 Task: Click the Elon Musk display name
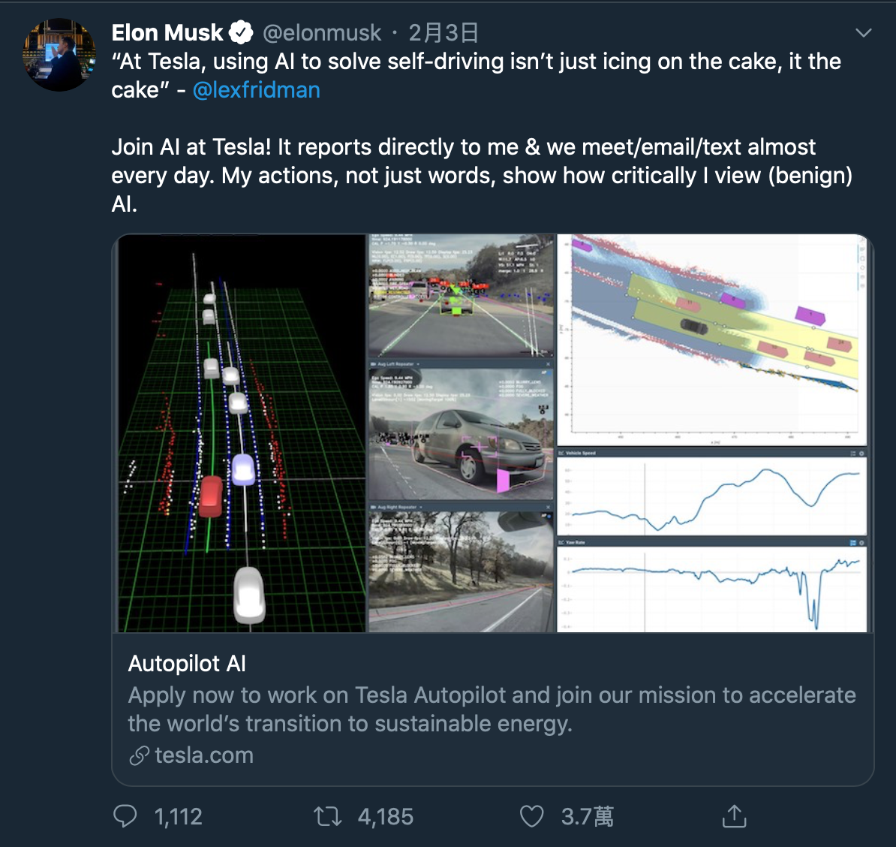pos(167,33)
